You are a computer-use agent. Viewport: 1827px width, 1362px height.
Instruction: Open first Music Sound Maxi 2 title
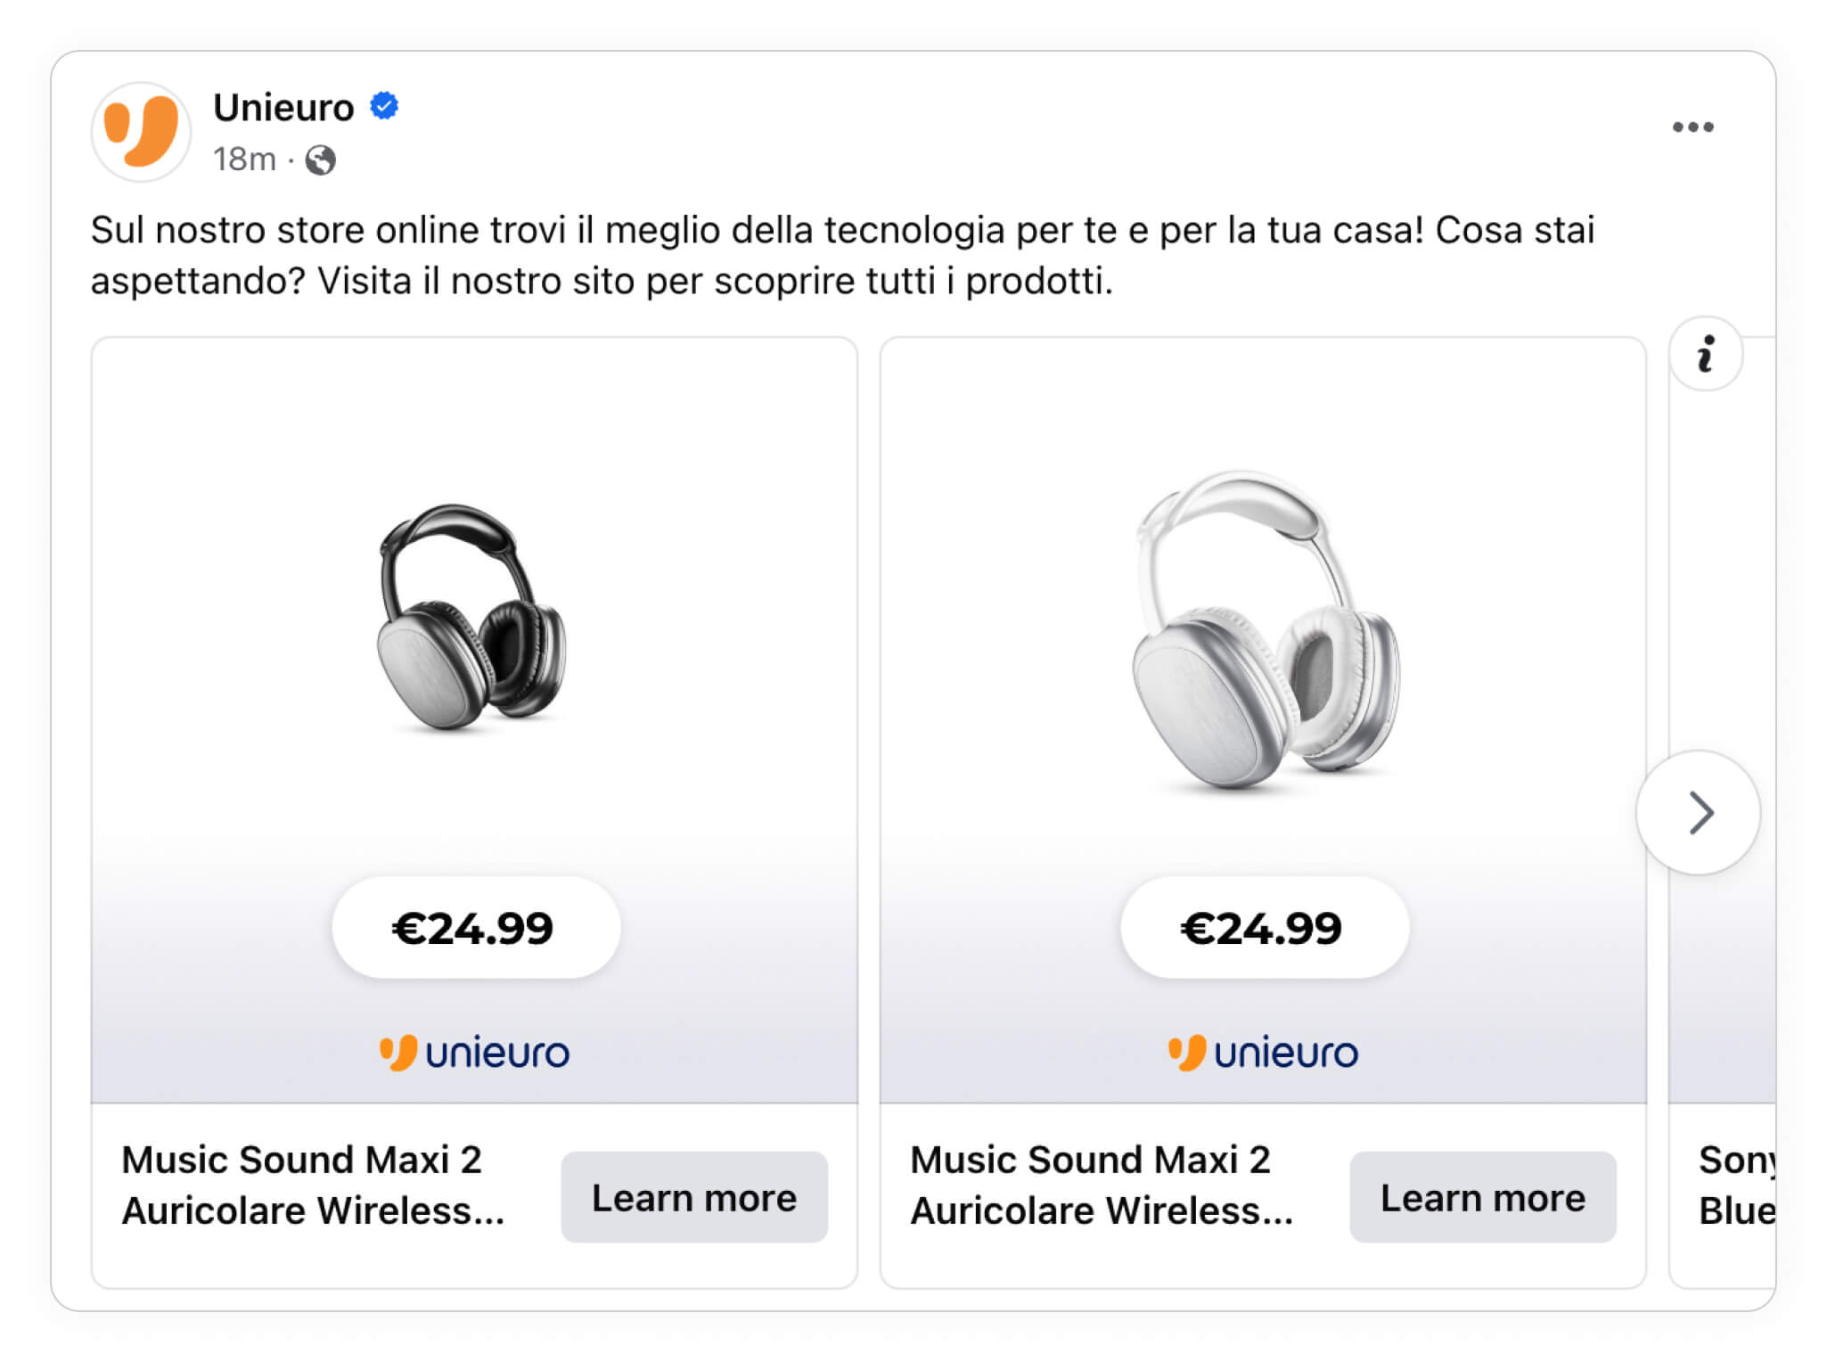[x=312, y=1185]
